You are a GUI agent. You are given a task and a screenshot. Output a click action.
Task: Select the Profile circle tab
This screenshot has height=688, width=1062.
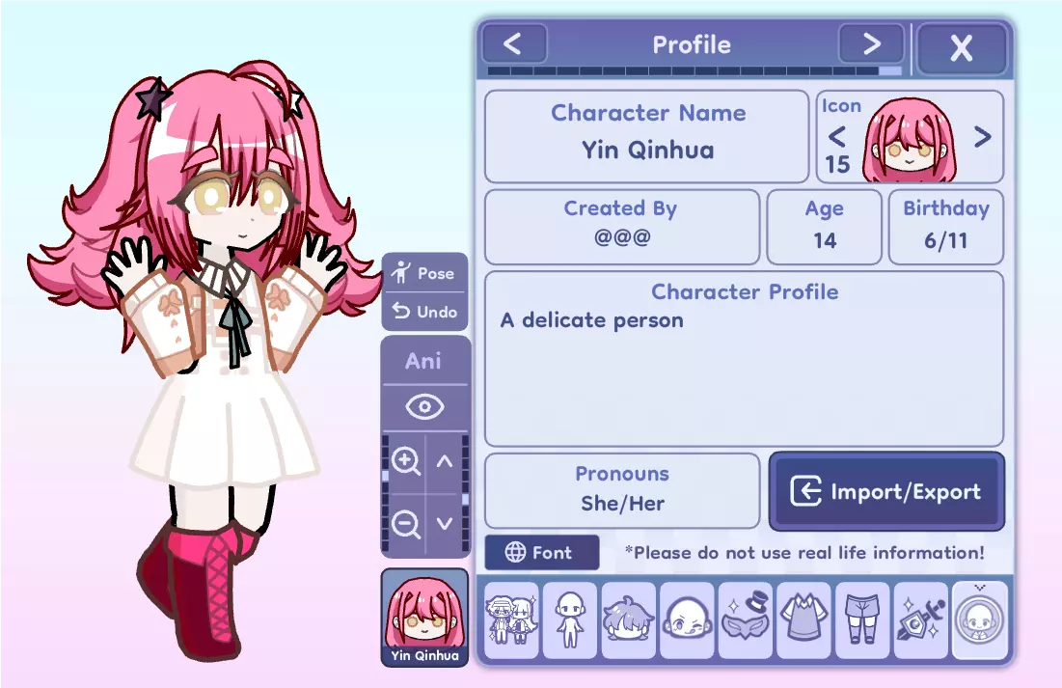click(979, 620)
